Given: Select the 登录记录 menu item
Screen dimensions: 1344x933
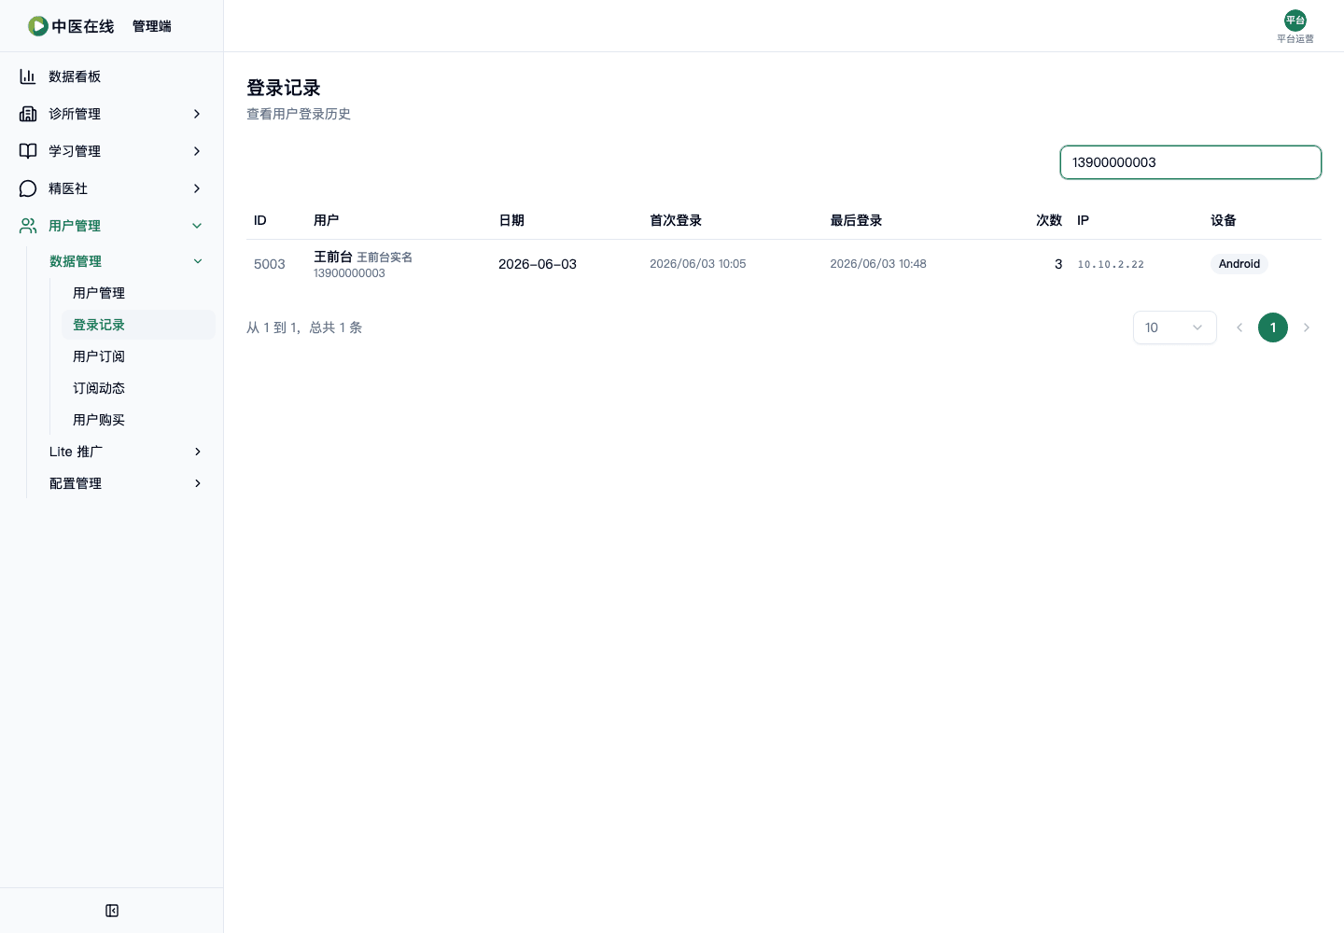Looking at the screenshot, I should (138, 325).
